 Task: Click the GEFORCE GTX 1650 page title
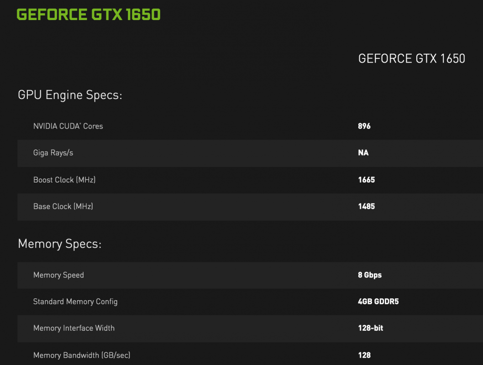tap(88, 14)
